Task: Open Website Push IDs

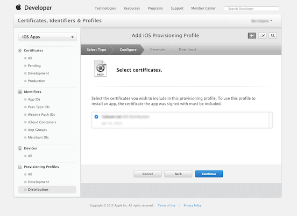Action: pyautogui.click(x=41, y=115)
